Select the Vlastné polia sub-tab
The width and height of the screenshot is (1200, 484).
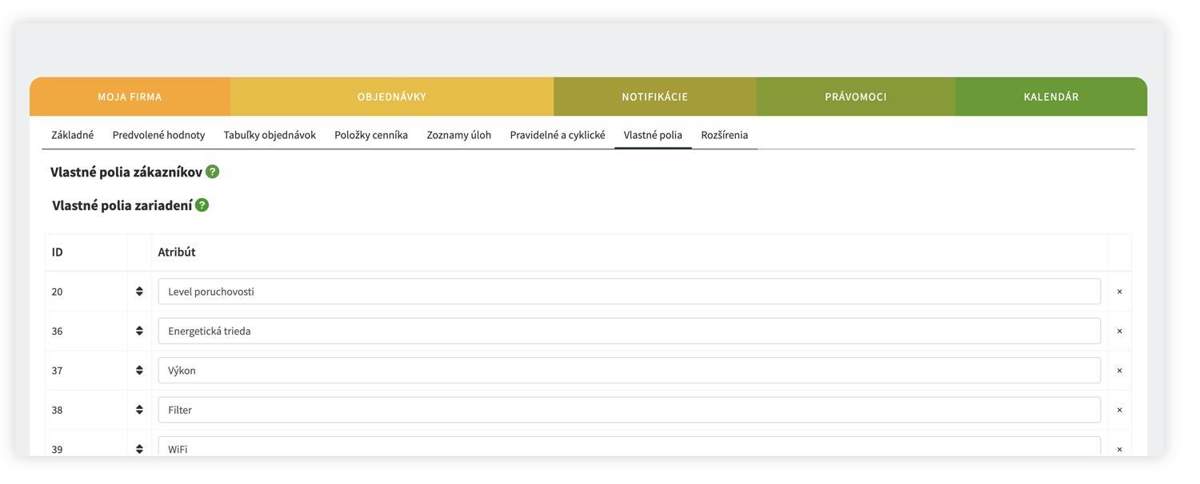click(x=653, y=135)
